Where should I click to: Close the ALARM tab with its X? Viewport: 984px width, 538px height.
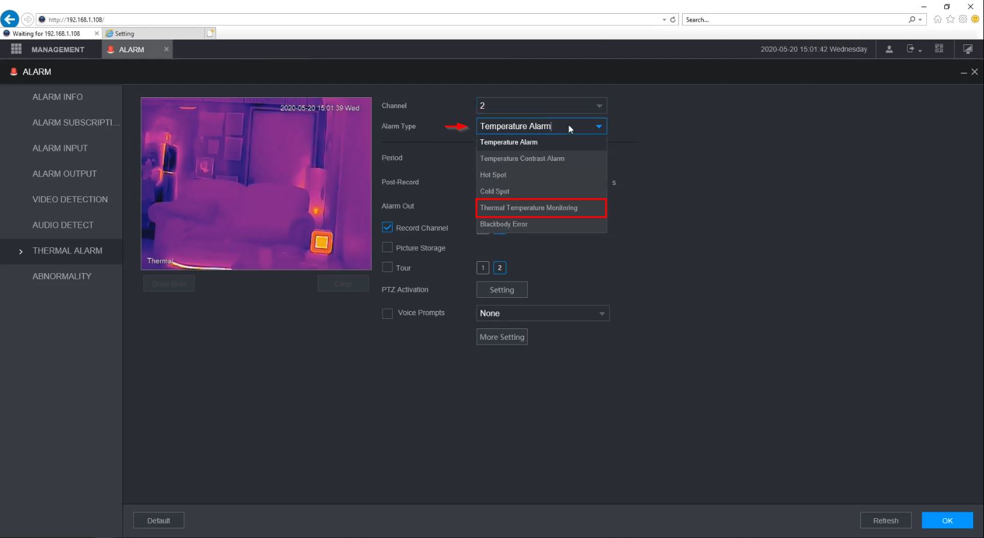coord(166,49)
